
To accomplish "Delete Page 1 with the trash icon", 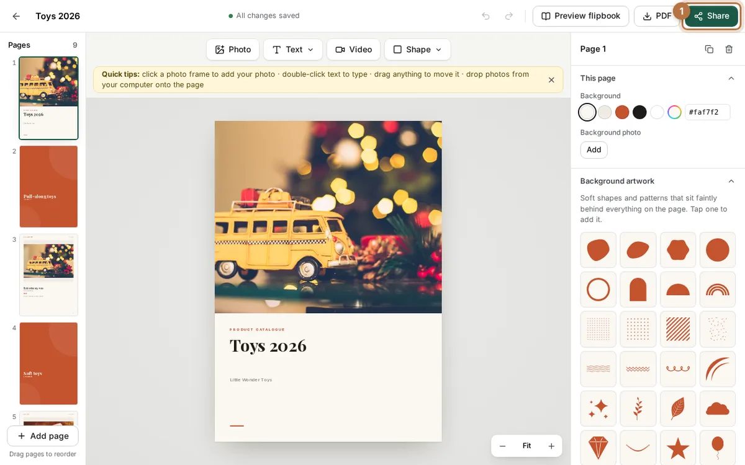I will point(729,49).
